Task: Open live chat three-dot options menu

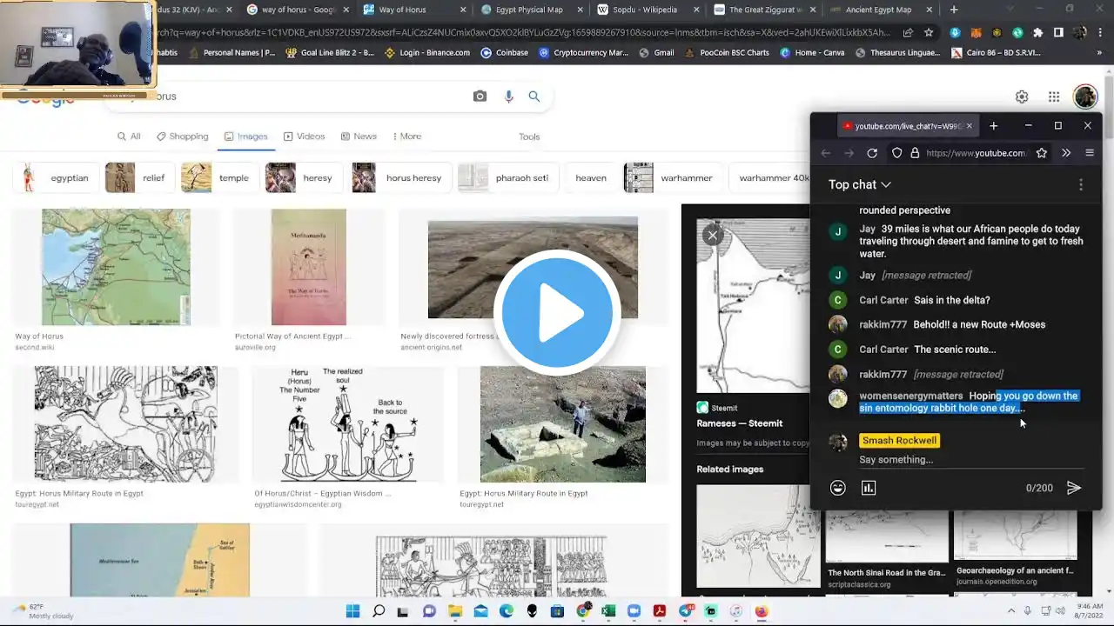Action: (x=1081, y=184)
